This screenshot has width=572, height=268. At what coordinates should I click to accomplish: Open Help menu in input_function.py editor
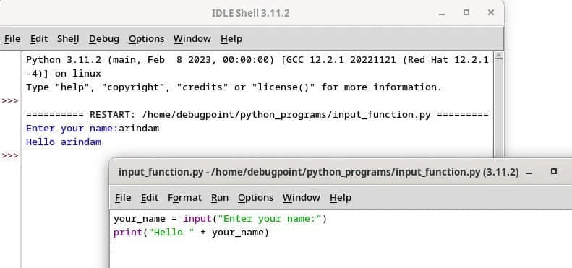pyautogui.click(x=341, y=198)
